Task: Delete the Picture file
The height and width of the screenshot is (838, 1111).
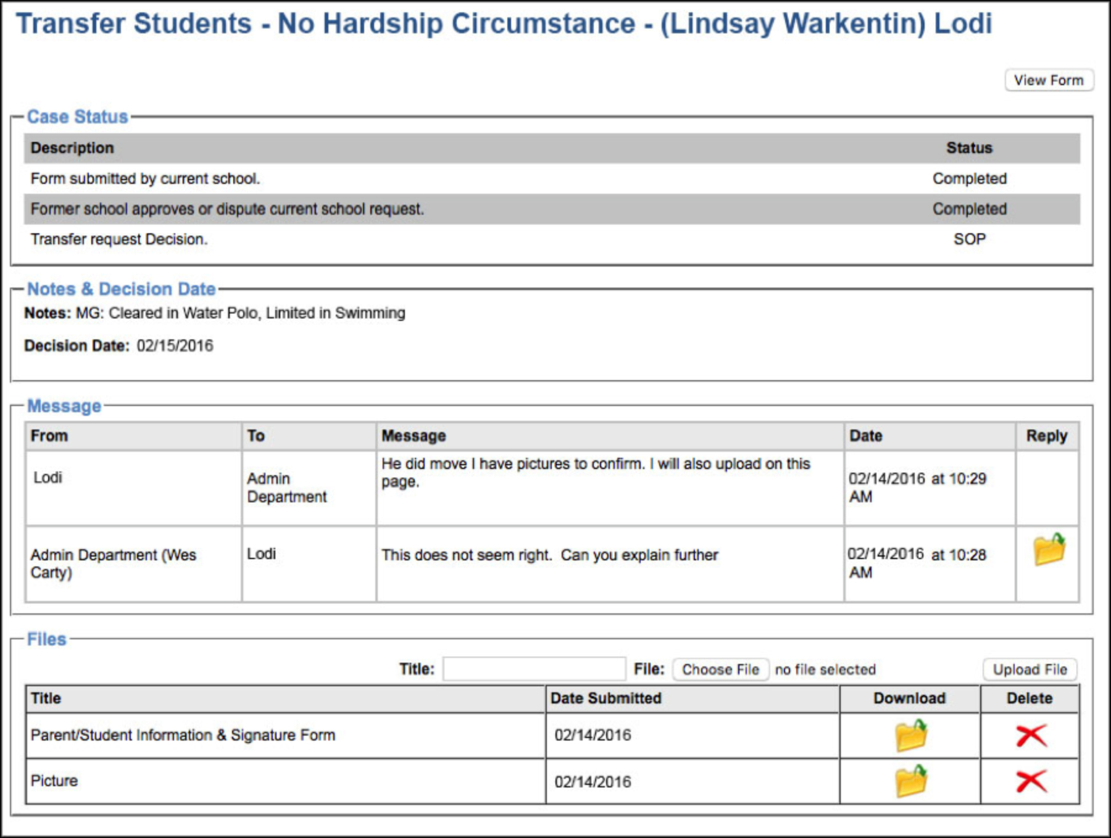Action: 1031,781
